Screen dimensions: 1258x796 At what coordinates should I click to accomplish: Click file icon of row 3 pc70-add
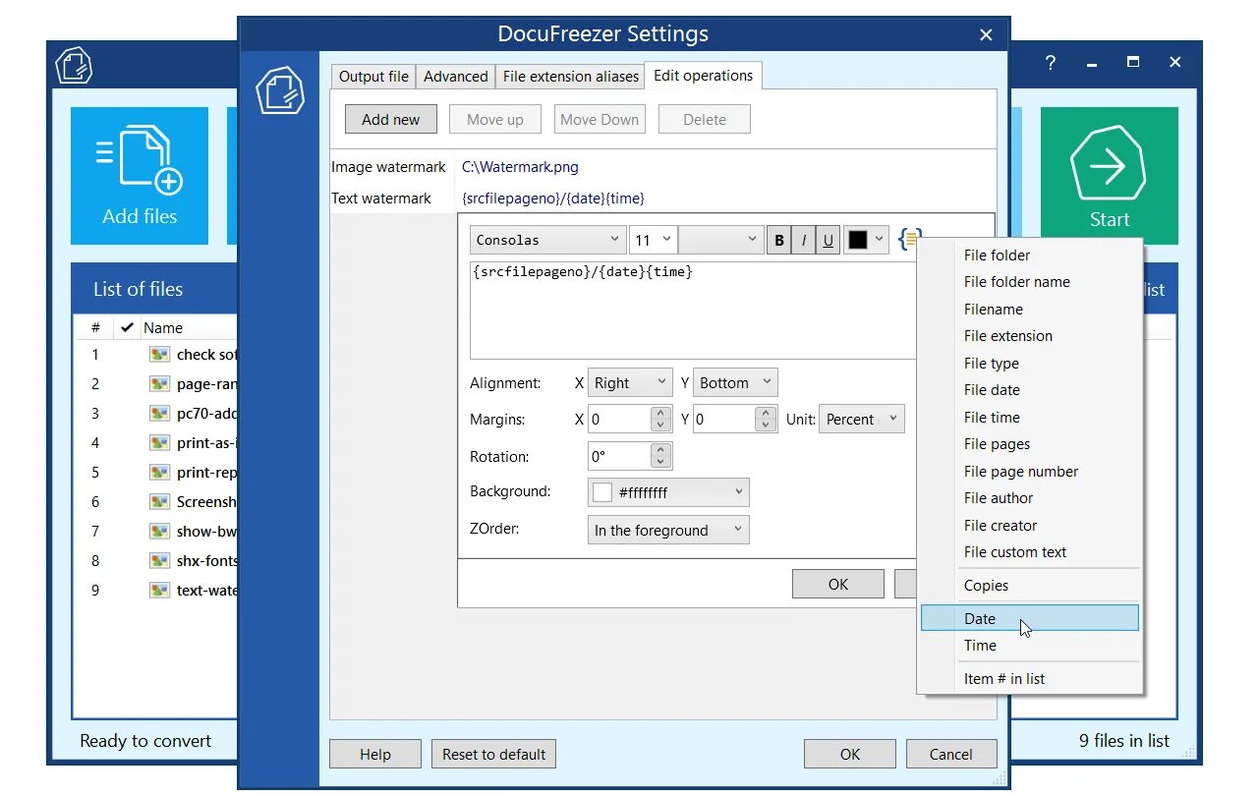coord(159,414)
